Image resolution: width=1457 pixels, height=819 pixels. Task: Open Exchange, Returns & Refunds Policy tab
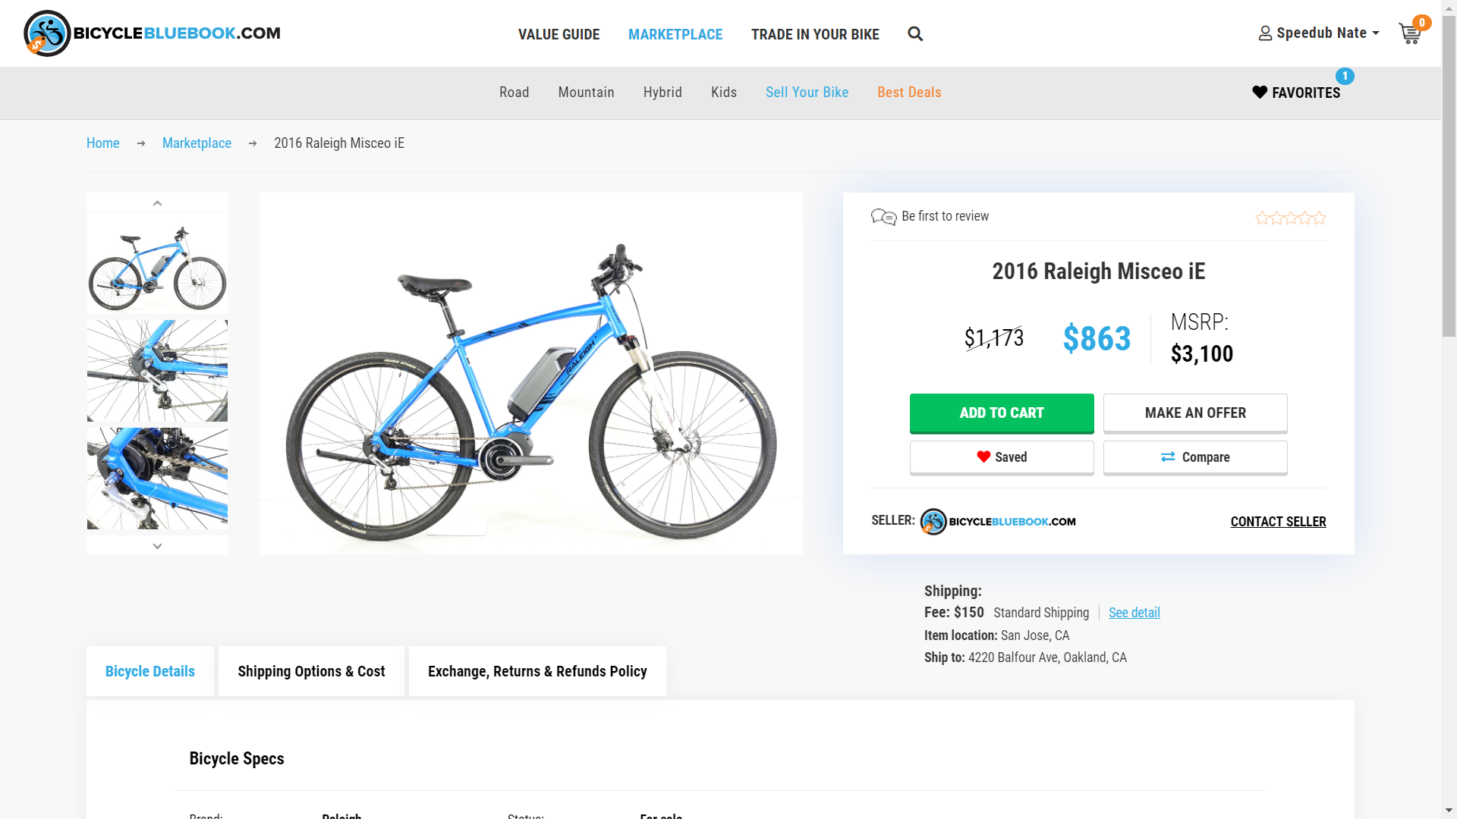click(x=537, y=671)
